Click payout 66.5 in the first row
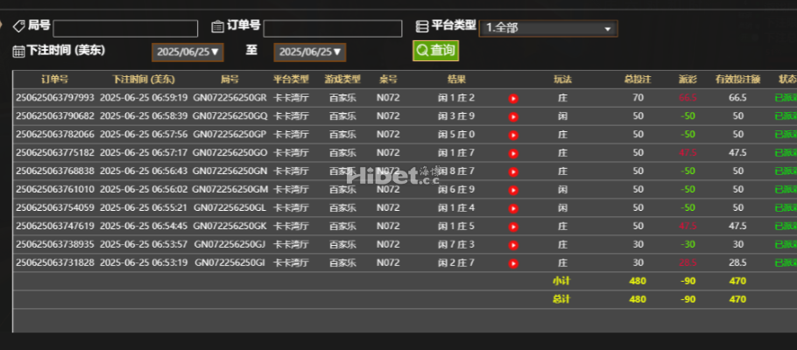 (688, 97)
